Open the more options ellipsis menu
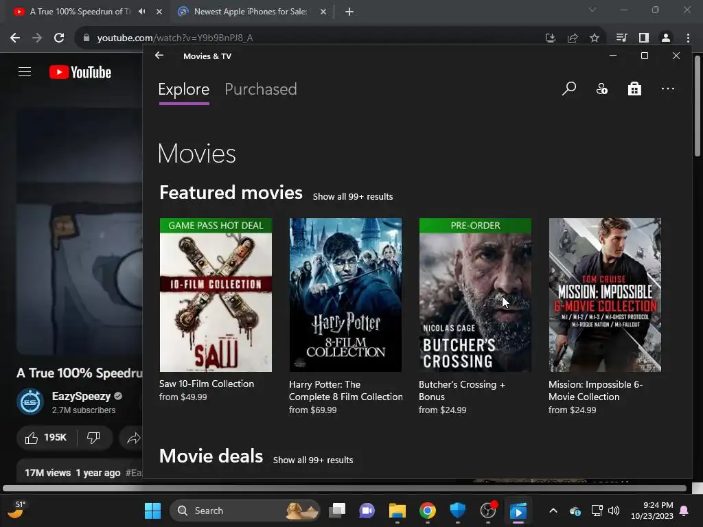Image resolution: width=703 pixels, height=527 pixels. (x=667, y=89)
